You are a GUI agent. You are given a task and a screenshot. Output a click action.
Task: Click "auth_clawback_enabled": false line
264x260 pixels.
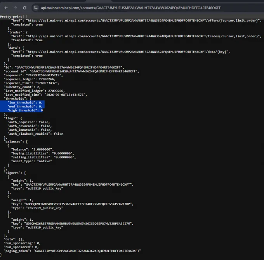pos(35,134)
